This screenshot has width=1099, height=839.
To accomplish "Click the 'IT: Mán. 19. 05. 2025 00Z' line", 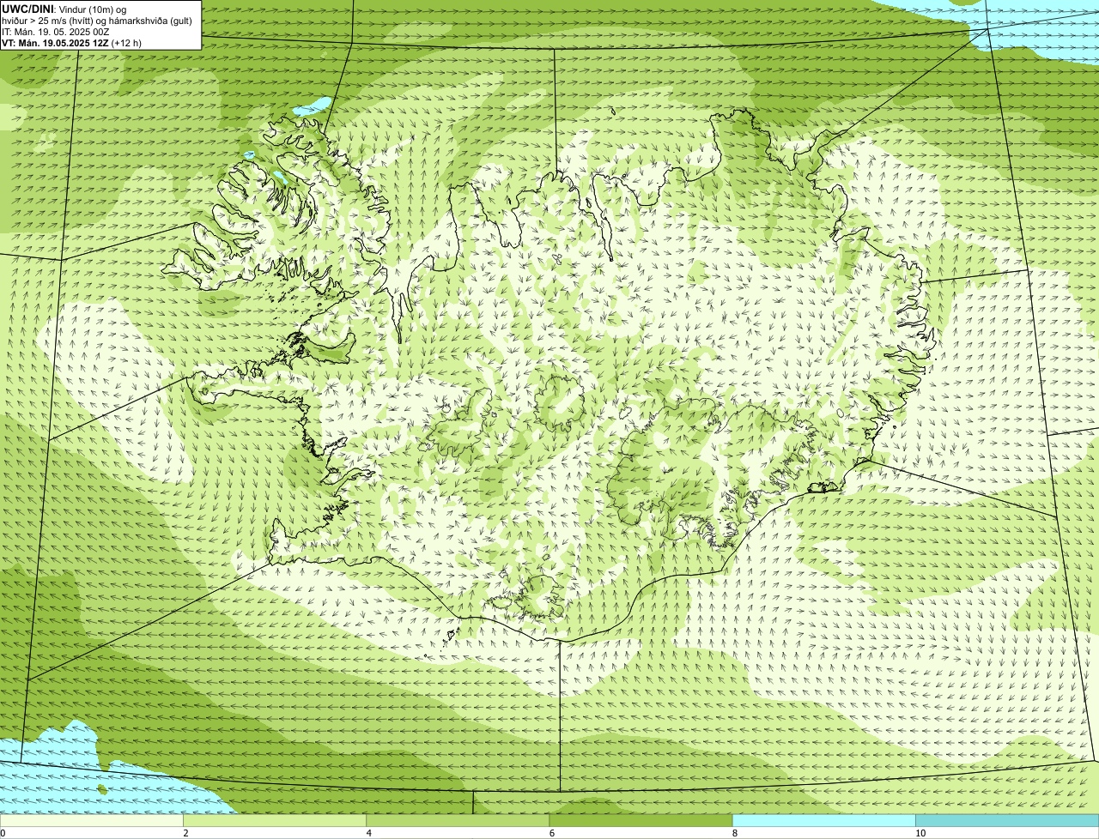I will (55, 32).
